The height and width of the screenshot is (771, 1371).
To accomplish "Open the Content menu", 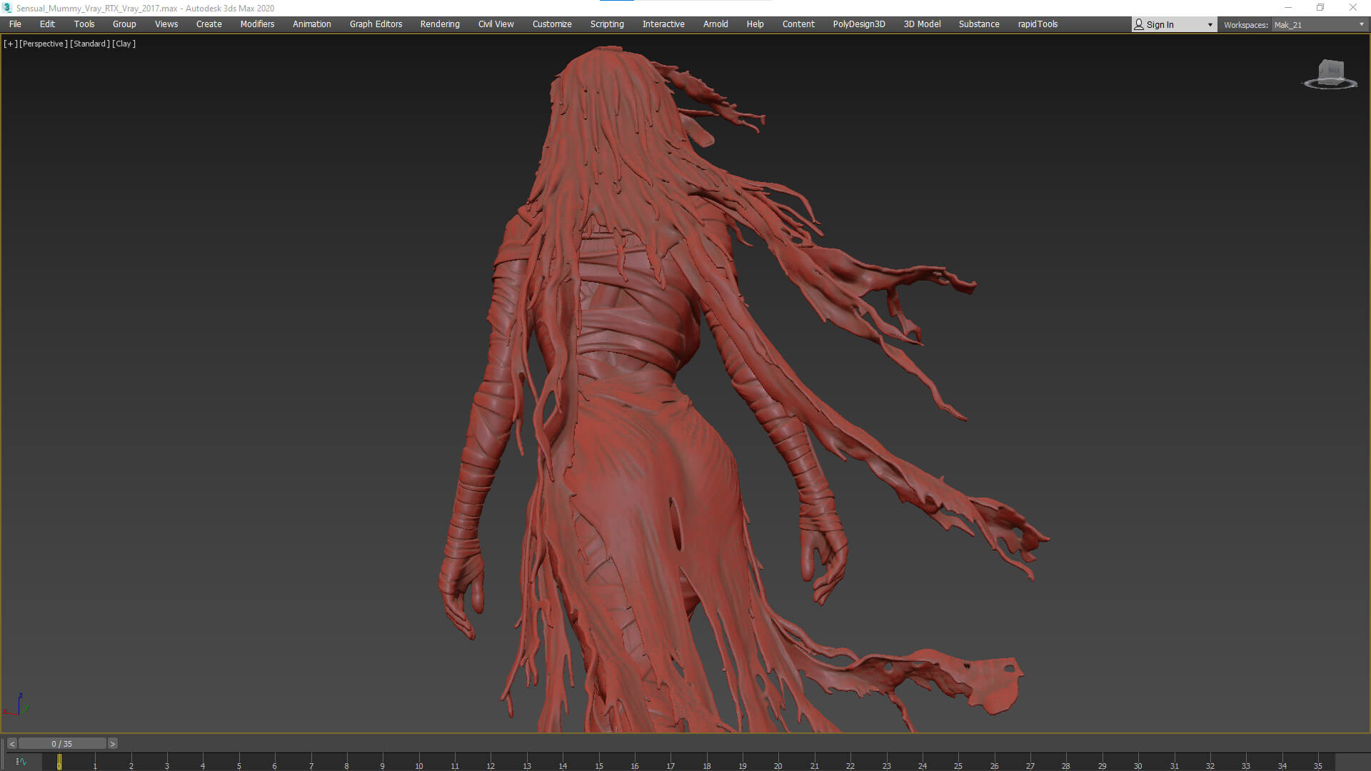I will (798, 24).
